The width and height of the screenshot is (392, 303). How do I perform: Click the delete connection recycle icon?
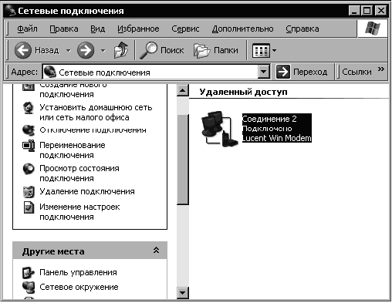[x=29, y=192]
